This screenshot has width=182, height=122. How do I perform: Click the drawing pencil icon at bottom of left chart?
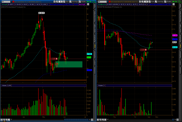pyautogui.click(x=9, y=120)
